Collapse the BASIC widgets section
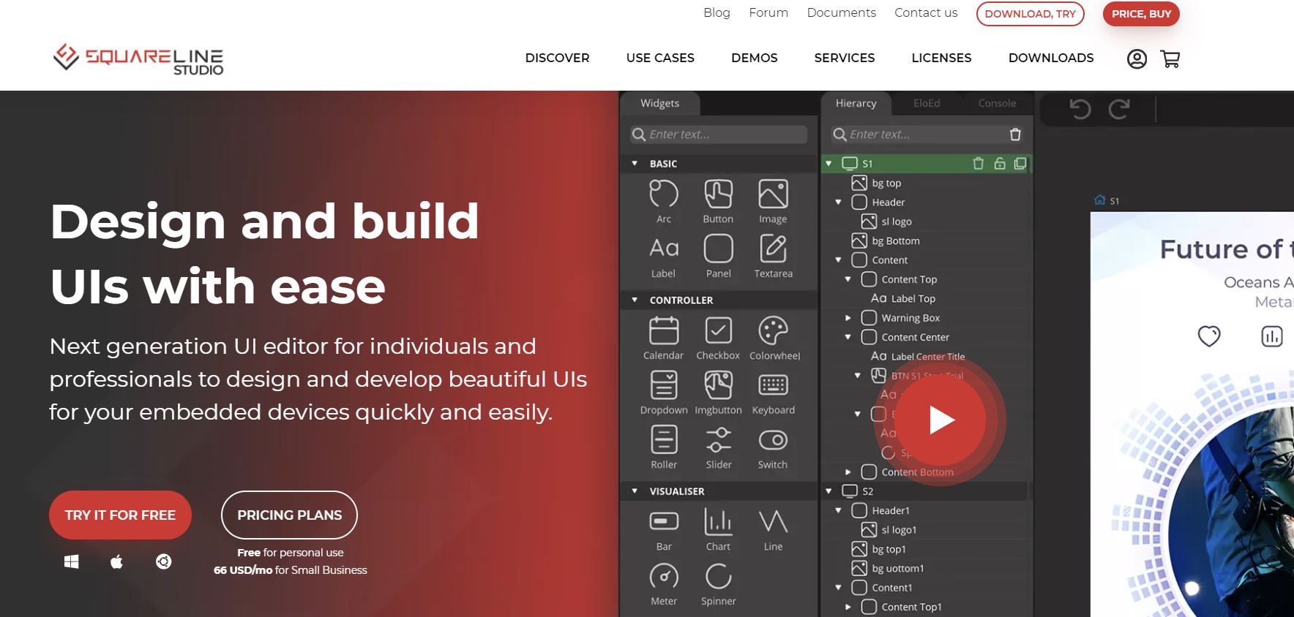 pos(635,164)
